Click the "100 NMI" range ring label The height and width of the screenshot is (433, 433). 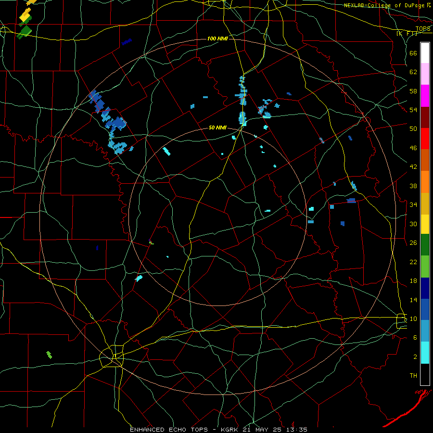point(217,38)
